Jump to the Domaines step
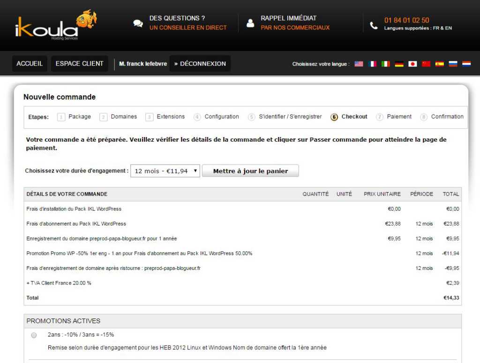Image resolution: width=480 pixels, height=363 pixels. pyautogui.click(x=124, y=116)
